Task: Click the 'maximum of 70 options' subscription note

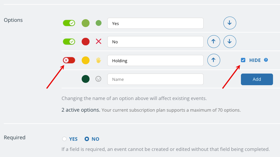Action: pyautogui.click(x=171, y=110)
